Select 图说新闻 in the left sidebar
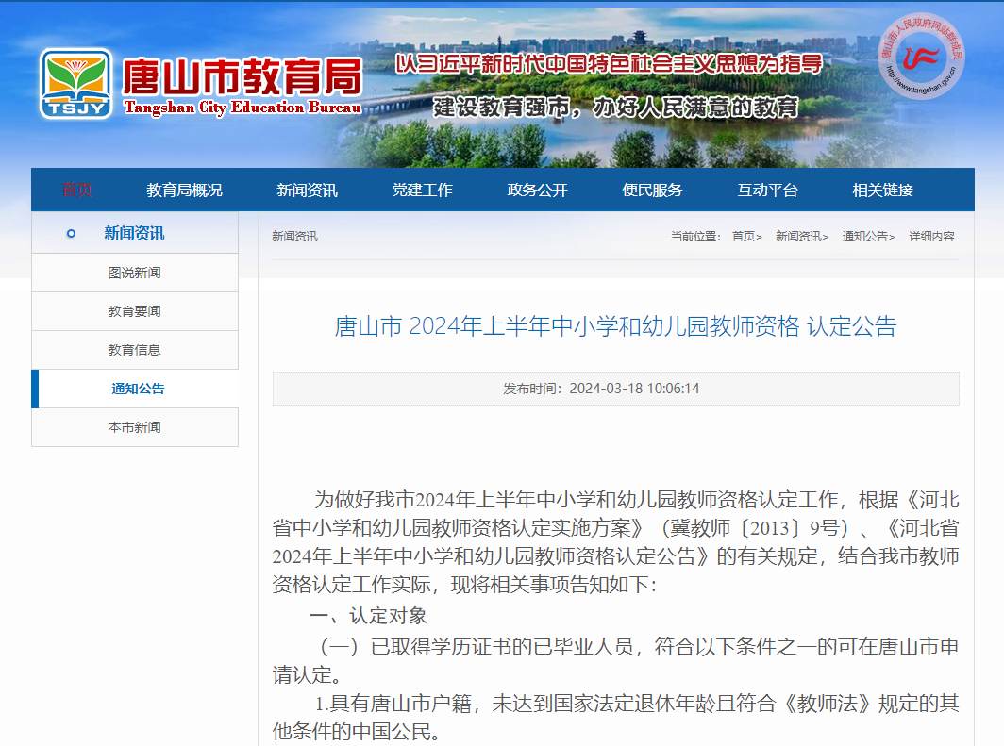 tap(134, 273)
